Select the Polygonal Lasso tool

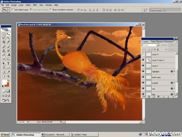point(4,38)
